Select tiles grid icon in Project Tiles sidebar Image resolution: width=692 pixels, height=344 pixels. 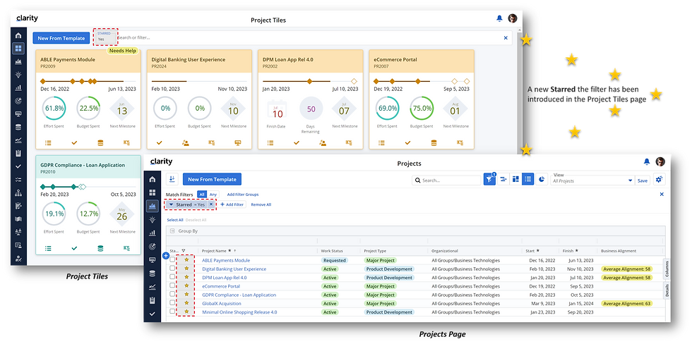18,49
